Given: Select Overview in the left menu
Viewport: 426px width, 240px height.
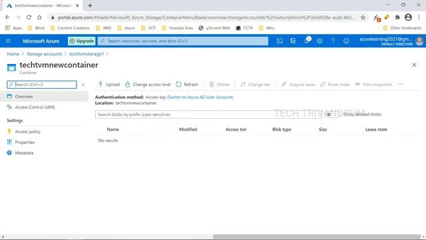Looking at the screenshot, I should tap(45, 96).
